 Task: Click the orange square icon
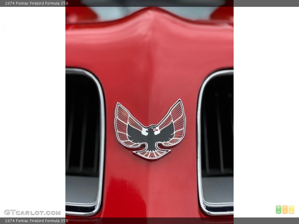point(285,209)
